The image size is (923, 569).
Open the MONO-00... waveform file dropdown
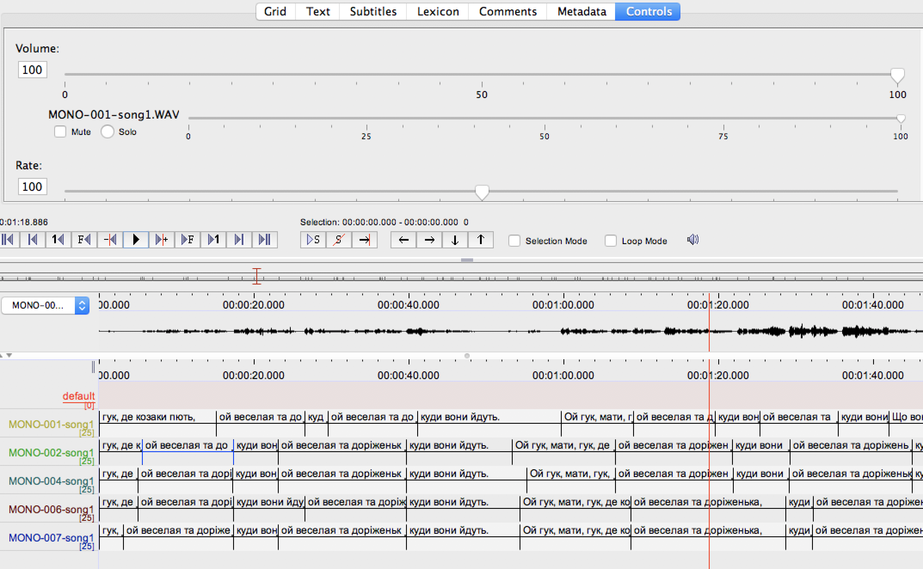[x=45, y=306]
